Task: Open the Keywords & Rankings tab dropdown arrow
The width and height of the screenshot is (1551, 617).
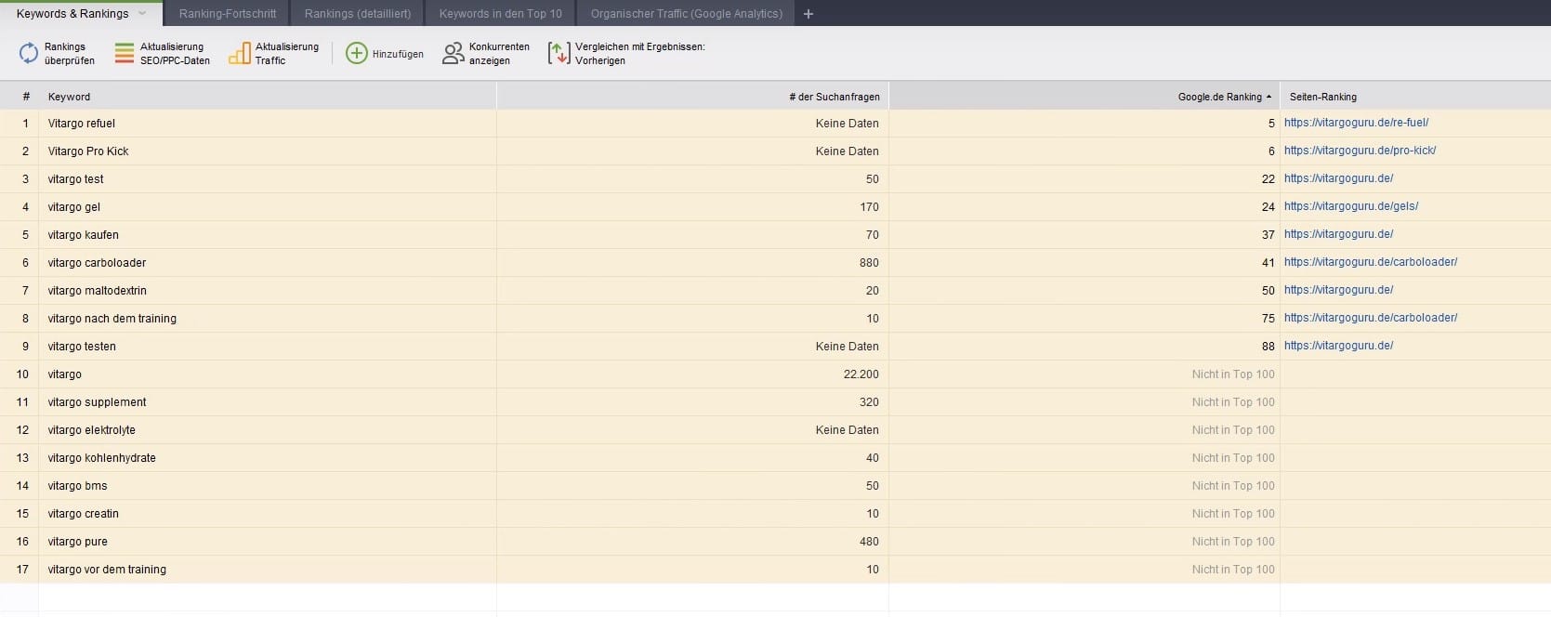Action: point(142,14)
